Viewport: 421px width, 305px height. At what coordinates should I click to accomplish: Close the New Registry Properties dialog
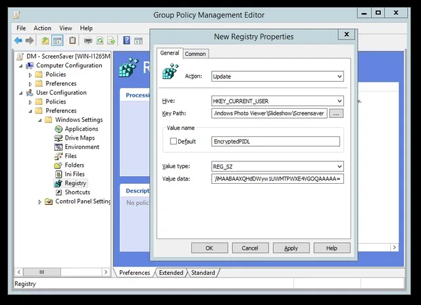[347, 34]
